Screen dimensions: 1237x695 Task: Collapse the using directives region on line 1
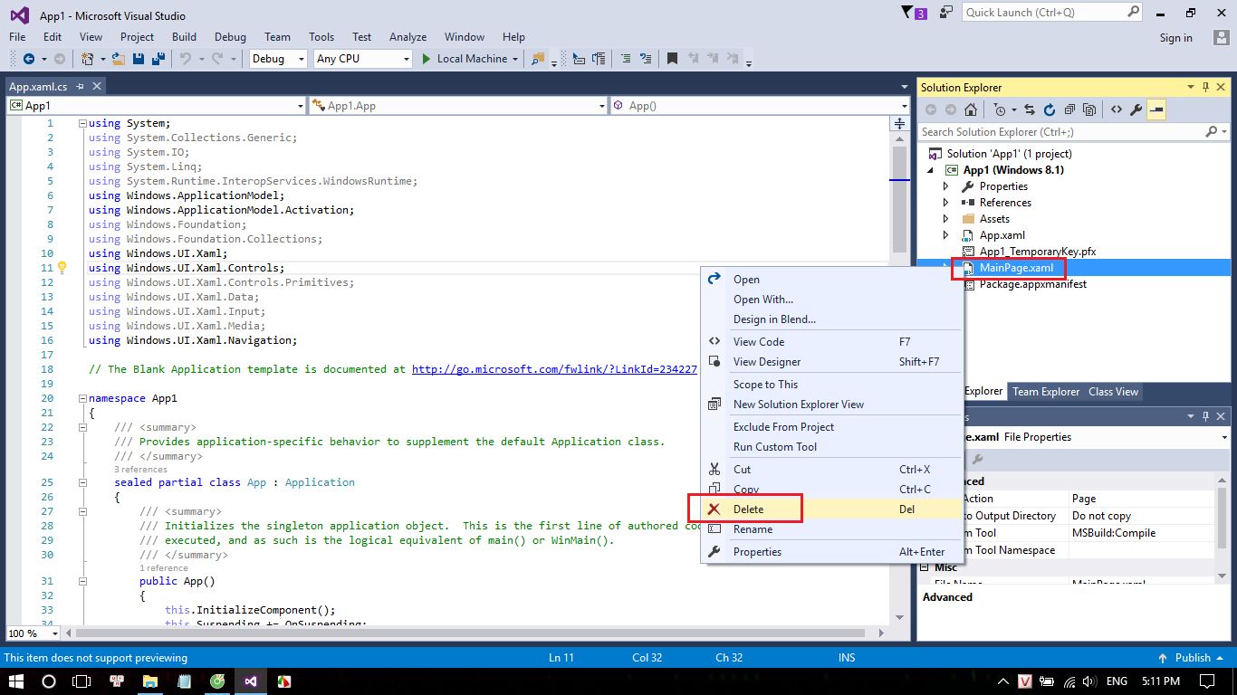coord(82,123)
